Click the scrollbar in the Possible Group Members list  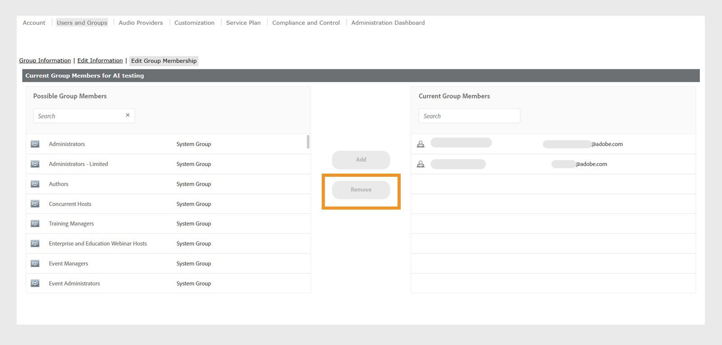(x=308, y=142)
